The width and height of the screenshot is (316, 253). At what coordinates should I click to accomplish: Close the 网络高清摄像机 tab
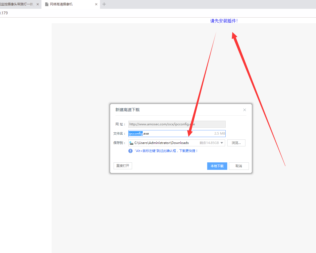[x=96, y=4]
